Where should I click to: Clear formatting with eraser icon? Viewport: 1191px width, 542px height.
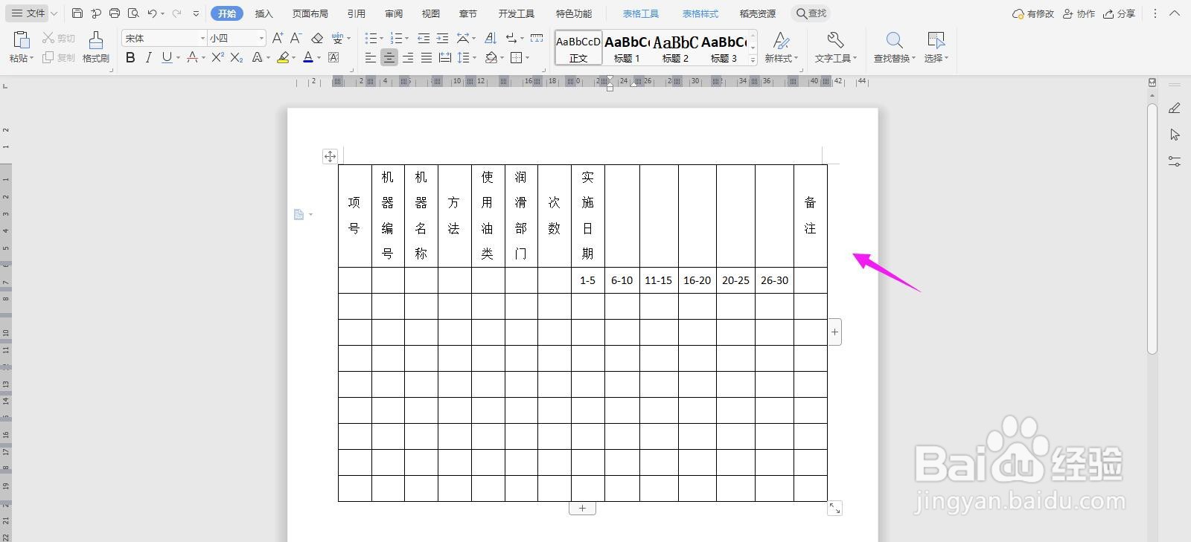(x=317, y=38)
